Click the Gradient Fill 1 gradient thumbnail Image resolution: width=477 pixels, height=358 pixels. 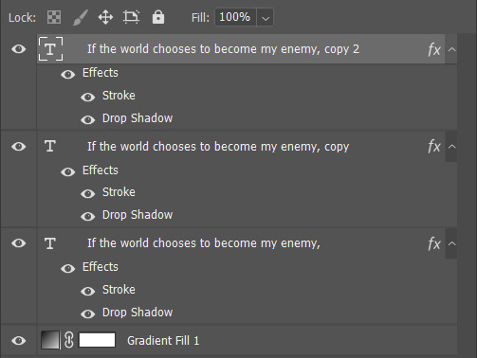[x=50, y=340]
